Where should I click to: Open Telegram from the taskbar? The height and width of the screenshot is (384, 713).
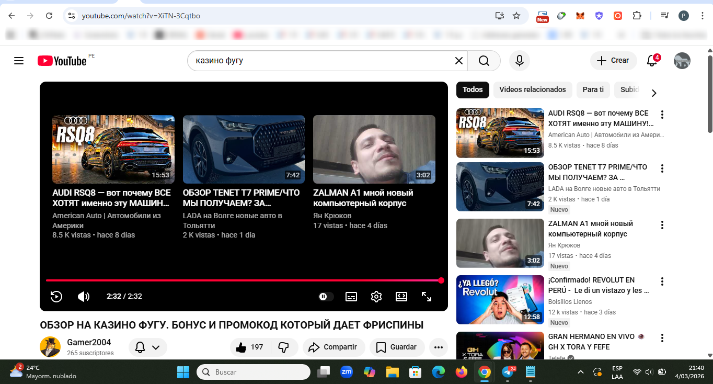pos(508,372)
